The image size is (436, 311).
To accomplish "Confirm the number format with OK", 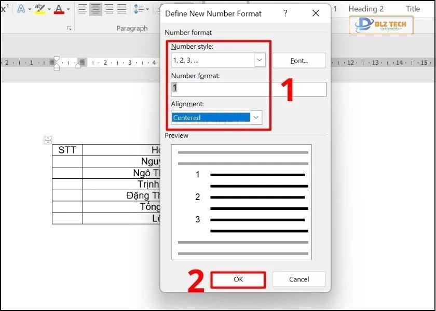I will click(x=238, y=279).
